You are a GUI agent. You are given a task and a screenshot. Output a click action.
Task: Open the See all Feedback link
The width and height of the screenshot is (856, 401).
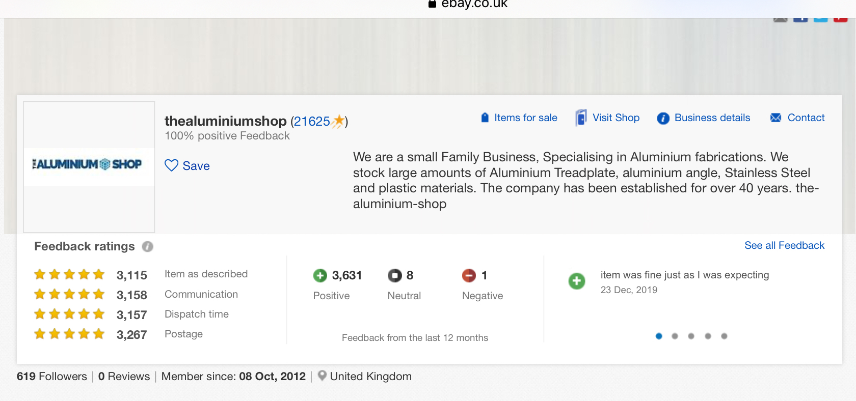coord(784,245)
